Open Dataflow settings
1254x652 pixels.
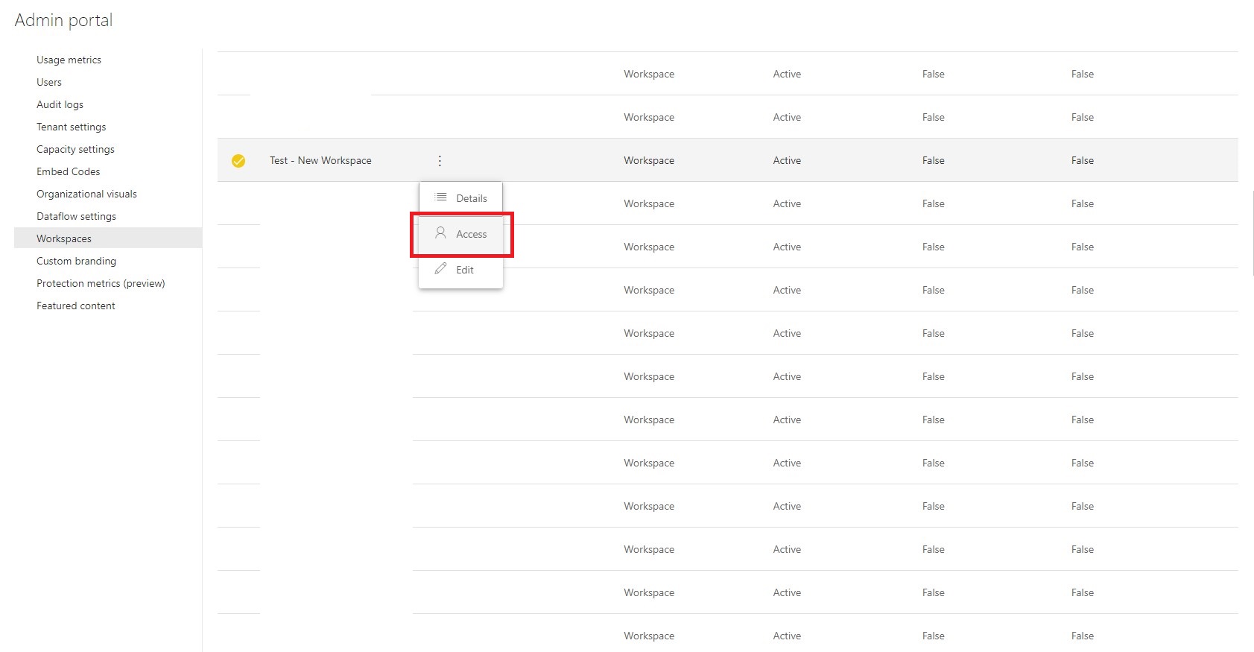pyautogui.click(x=76, y=216)
